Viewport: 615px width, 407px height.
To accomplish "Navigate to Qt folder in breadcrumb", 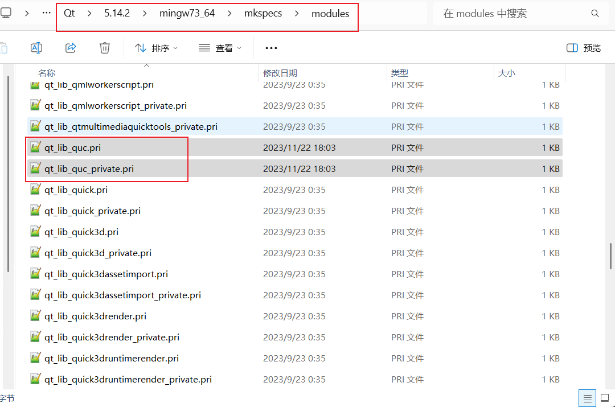I will click(x=69, y=14).
